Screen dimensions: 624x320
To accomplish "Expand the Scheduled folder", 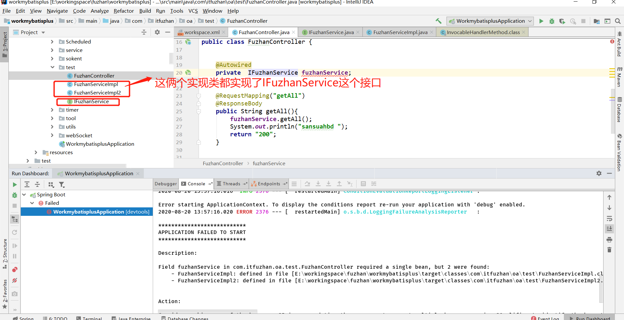I will click(52, 42).
